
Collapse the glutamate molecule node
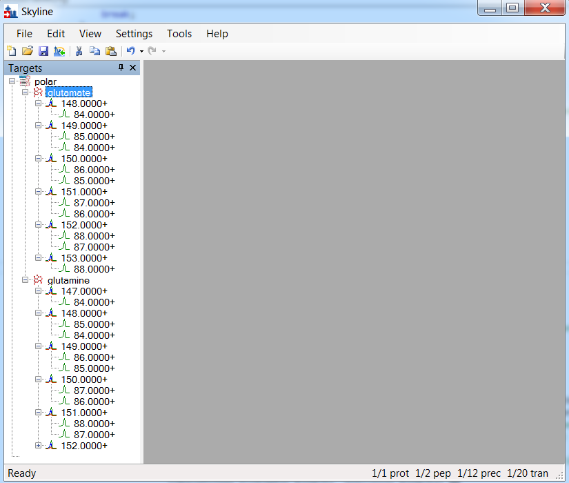click(26, 92)
